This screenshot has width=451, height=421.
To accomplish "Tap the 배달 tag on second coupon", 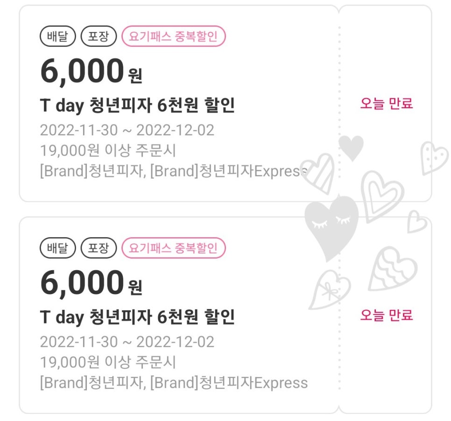I will (57, 248).
